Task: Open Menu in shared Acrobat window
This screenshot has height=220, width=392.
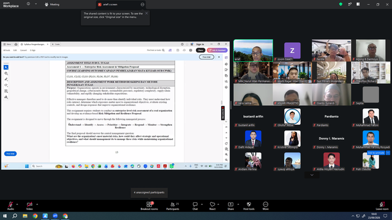Action: pyautogui.click(x=7, y=44)
